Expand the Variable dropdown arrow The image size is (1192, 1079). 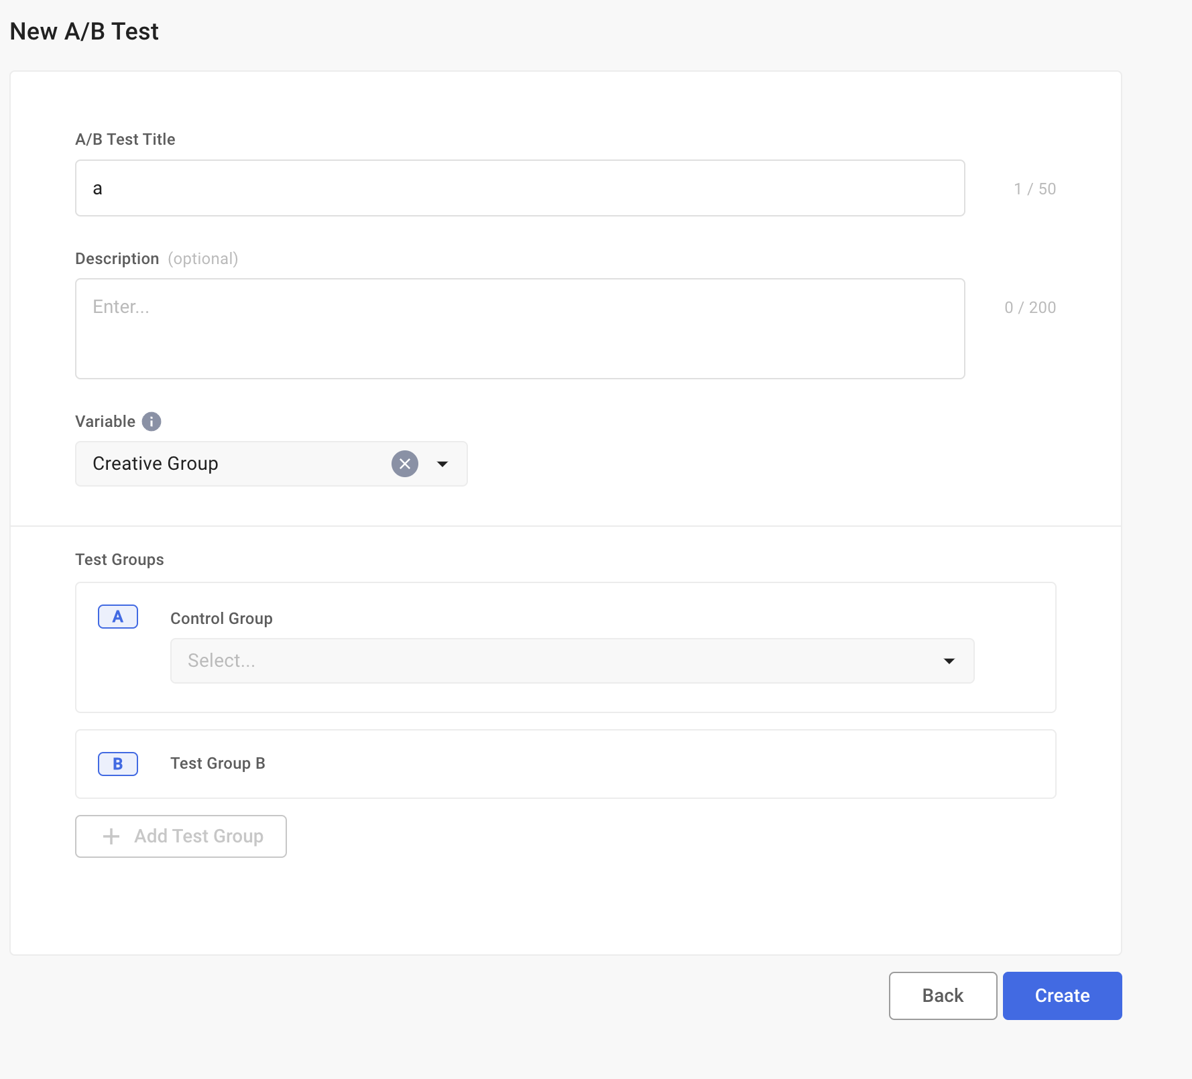pos(442,464)
